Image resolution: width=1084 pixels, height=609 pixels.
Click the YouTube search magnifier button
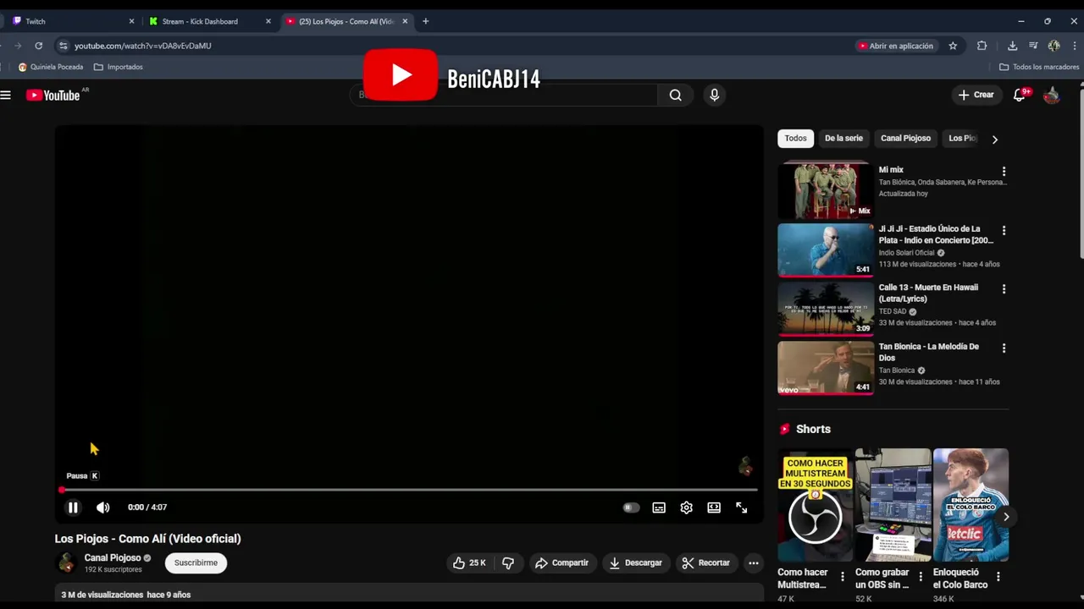point(675,96)
